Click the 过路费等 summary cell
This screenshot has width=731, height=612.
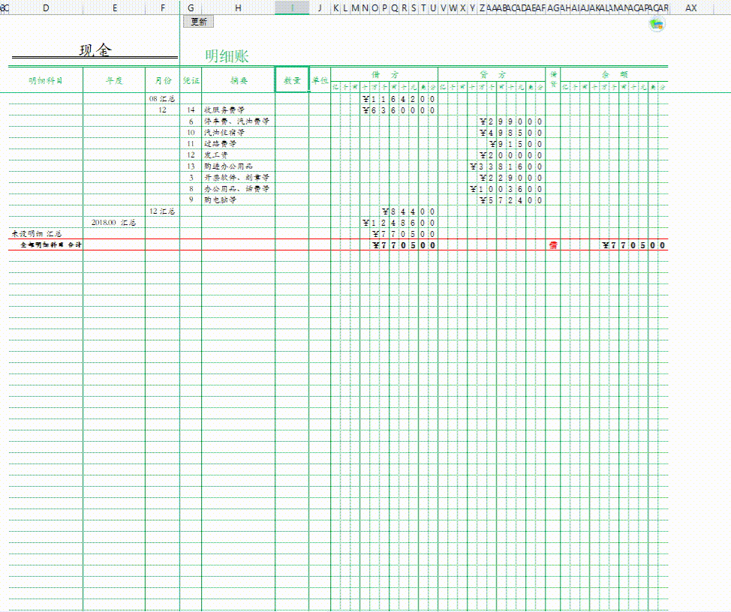pos(238,143)
